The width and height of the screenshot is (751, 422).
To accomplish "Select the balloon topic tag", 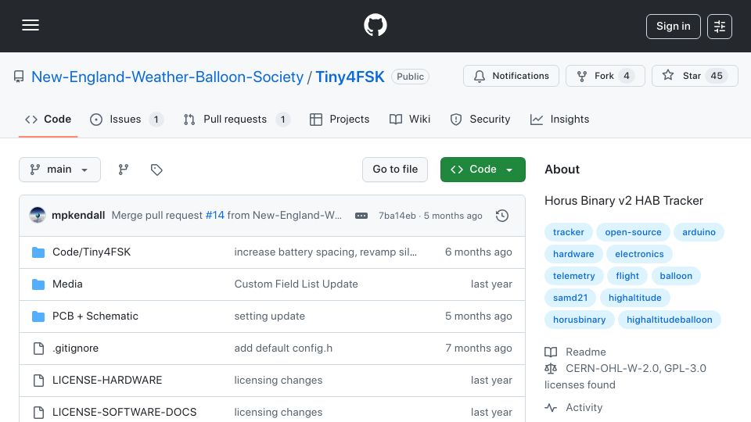I will pos(676,276).
